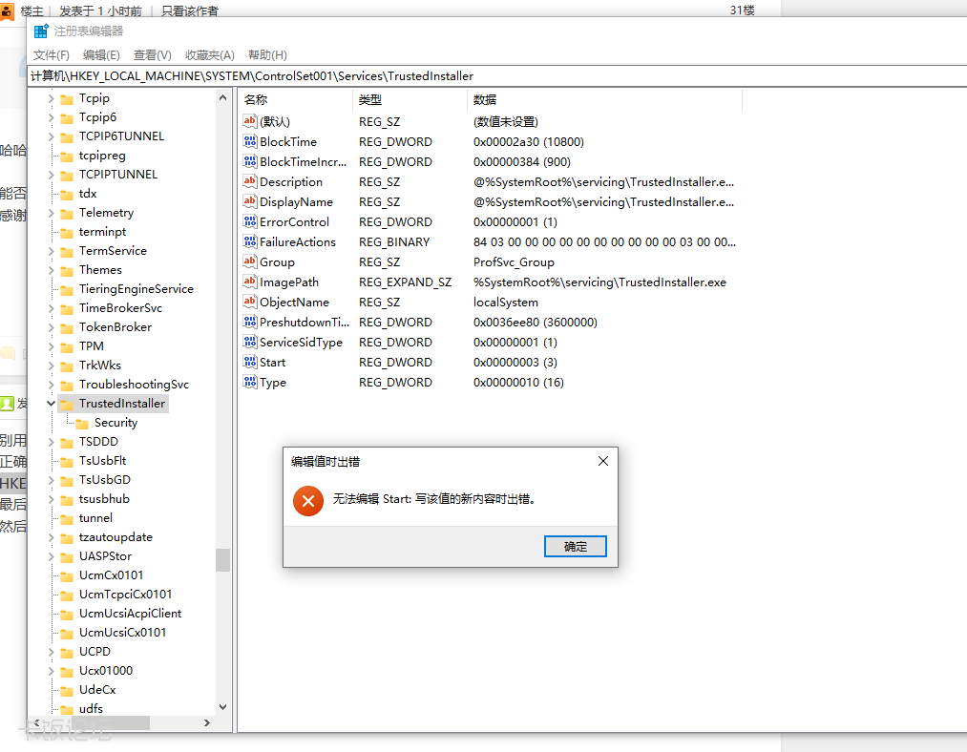This screenshot has width=967, height=752.
Task: Select the (默认) default value icon
Action: click(250, 121)
